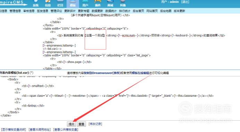Screen dimensions: 240x132
Task: Select the highlighted 模板 top menu
Action: [73, 4]
